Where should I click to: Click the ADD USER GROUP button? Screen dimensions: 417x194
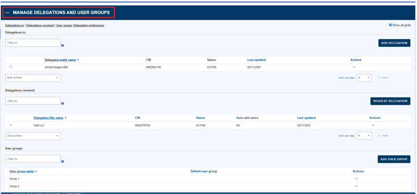coord(394,159)
